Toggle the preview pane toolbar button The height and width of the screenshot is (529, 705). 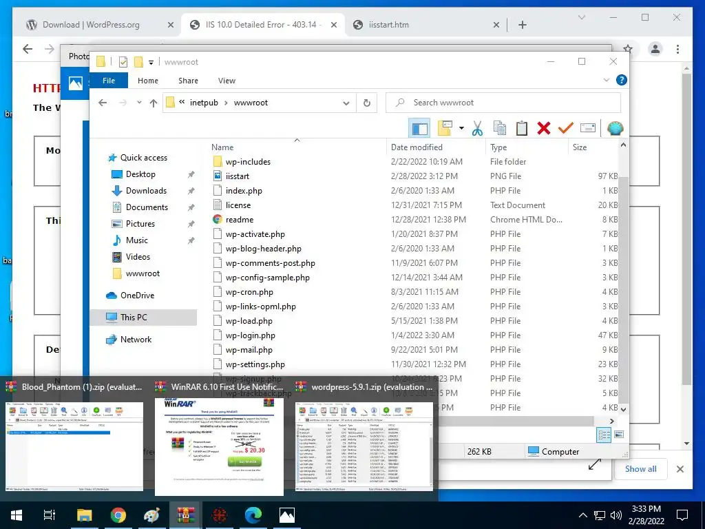(x=419, y=128)
